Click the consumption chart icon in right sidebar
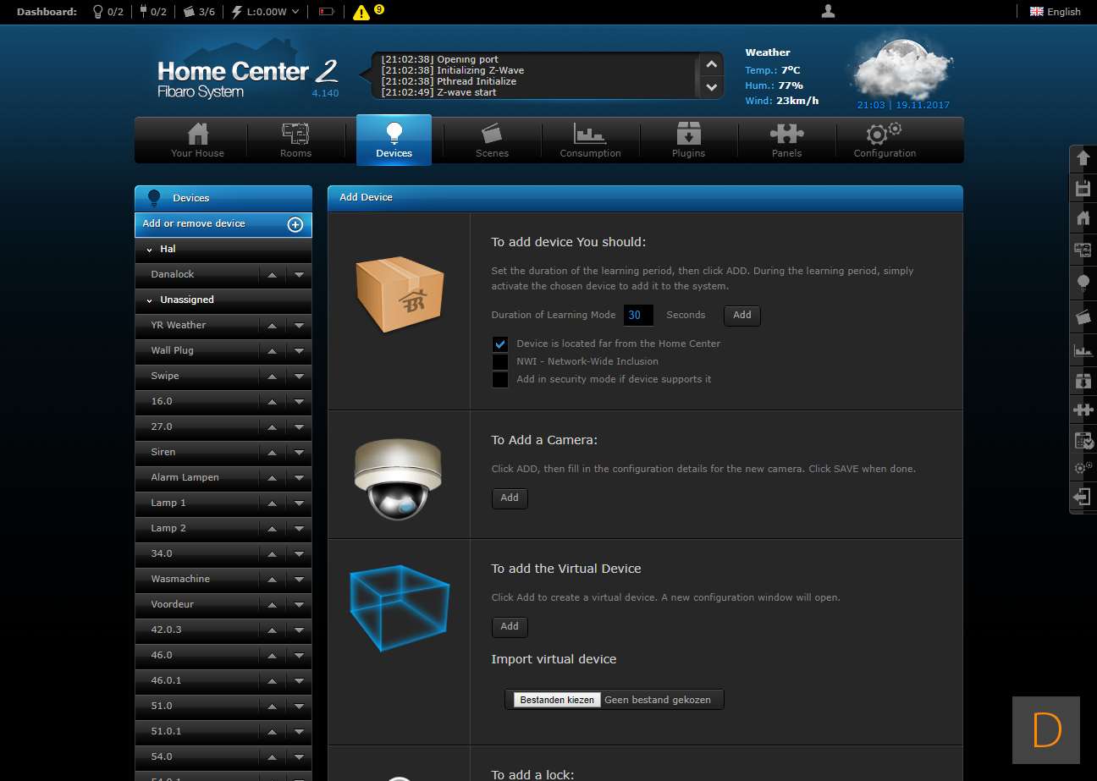The image size is (1097, 781). click(x=1083, y=349)
